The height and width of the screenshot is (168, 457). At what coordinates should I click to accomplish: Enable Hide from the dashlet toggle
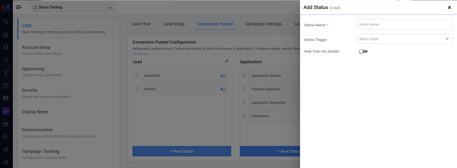(363, 51)
